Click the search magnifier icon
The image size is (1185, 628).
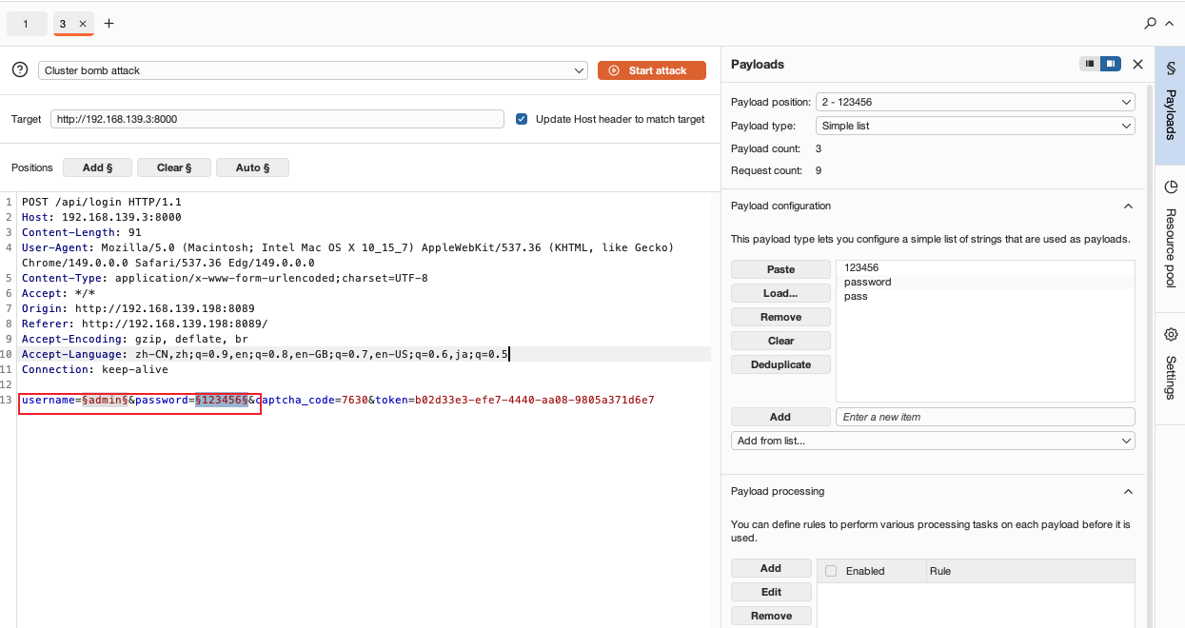pos(1150,23)
